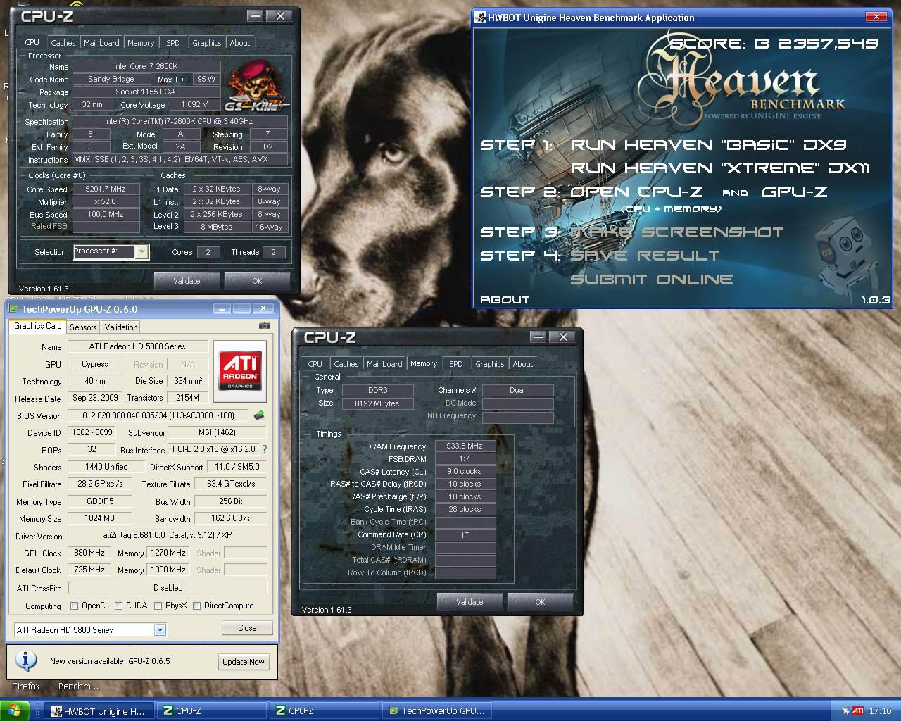
Task: Click Validate in the memory CPU-Z window
Action: [x=470, y=602]
